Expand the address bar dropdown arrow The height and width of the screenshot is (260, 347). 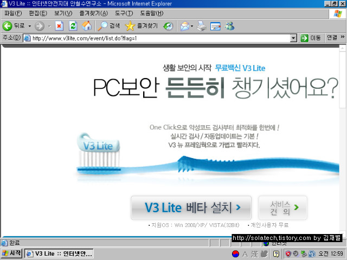[x=293, y=38]
